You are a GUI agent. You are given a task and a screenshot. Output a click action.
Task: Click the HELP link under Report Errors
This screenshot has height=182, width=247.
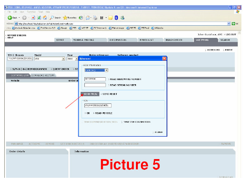coord(10,38)
